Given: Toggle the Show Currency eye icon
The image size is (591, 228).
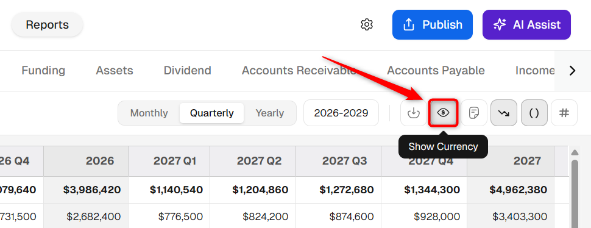Looking at the screenshot, I should [444, 113].
